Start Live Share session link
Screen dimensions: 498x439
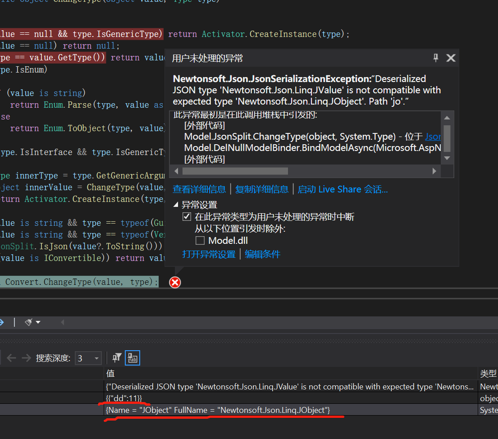(x=343, y=189)
